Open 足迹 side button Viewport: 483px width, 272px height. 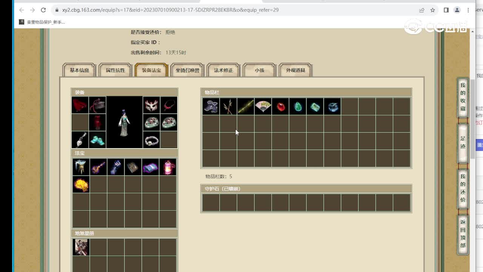(463, 143)
